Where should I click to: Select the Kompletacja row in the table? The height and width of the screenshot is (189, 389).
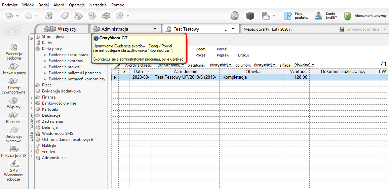click(249, 77)
